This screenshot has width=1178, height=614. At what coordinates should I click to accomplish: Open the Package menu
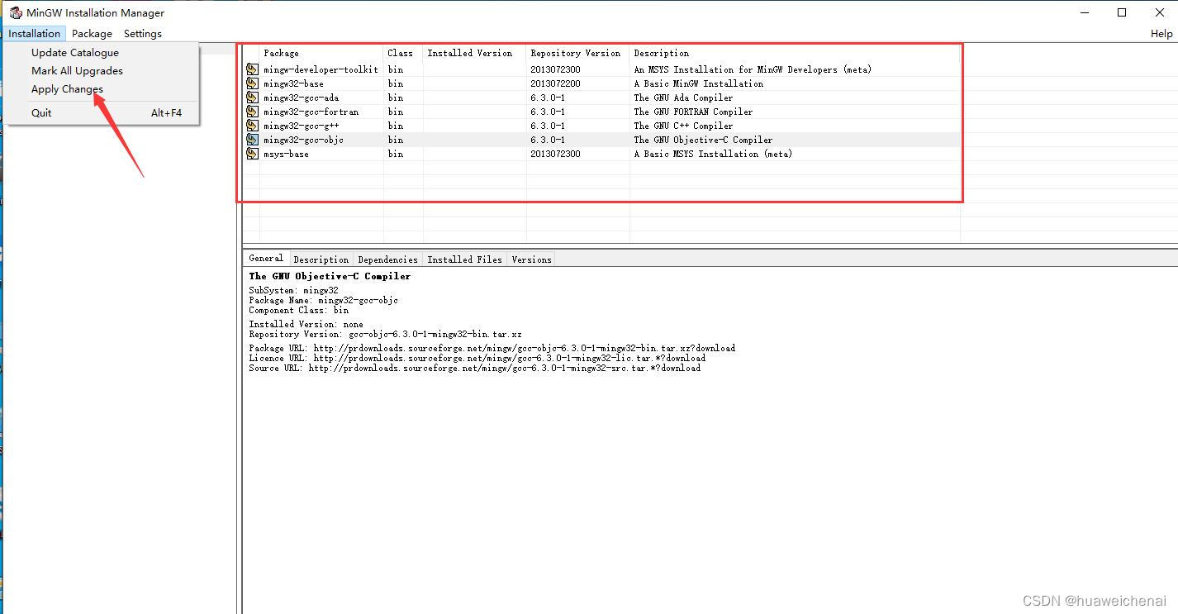click(92, 34)
